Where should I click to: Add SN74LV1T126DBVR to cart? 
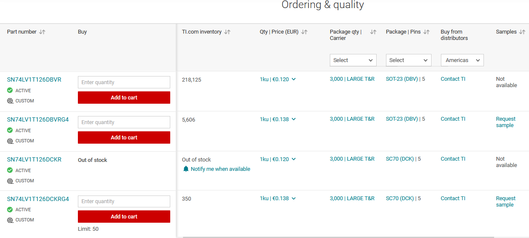pyautogui.click(x=124, y=98)
